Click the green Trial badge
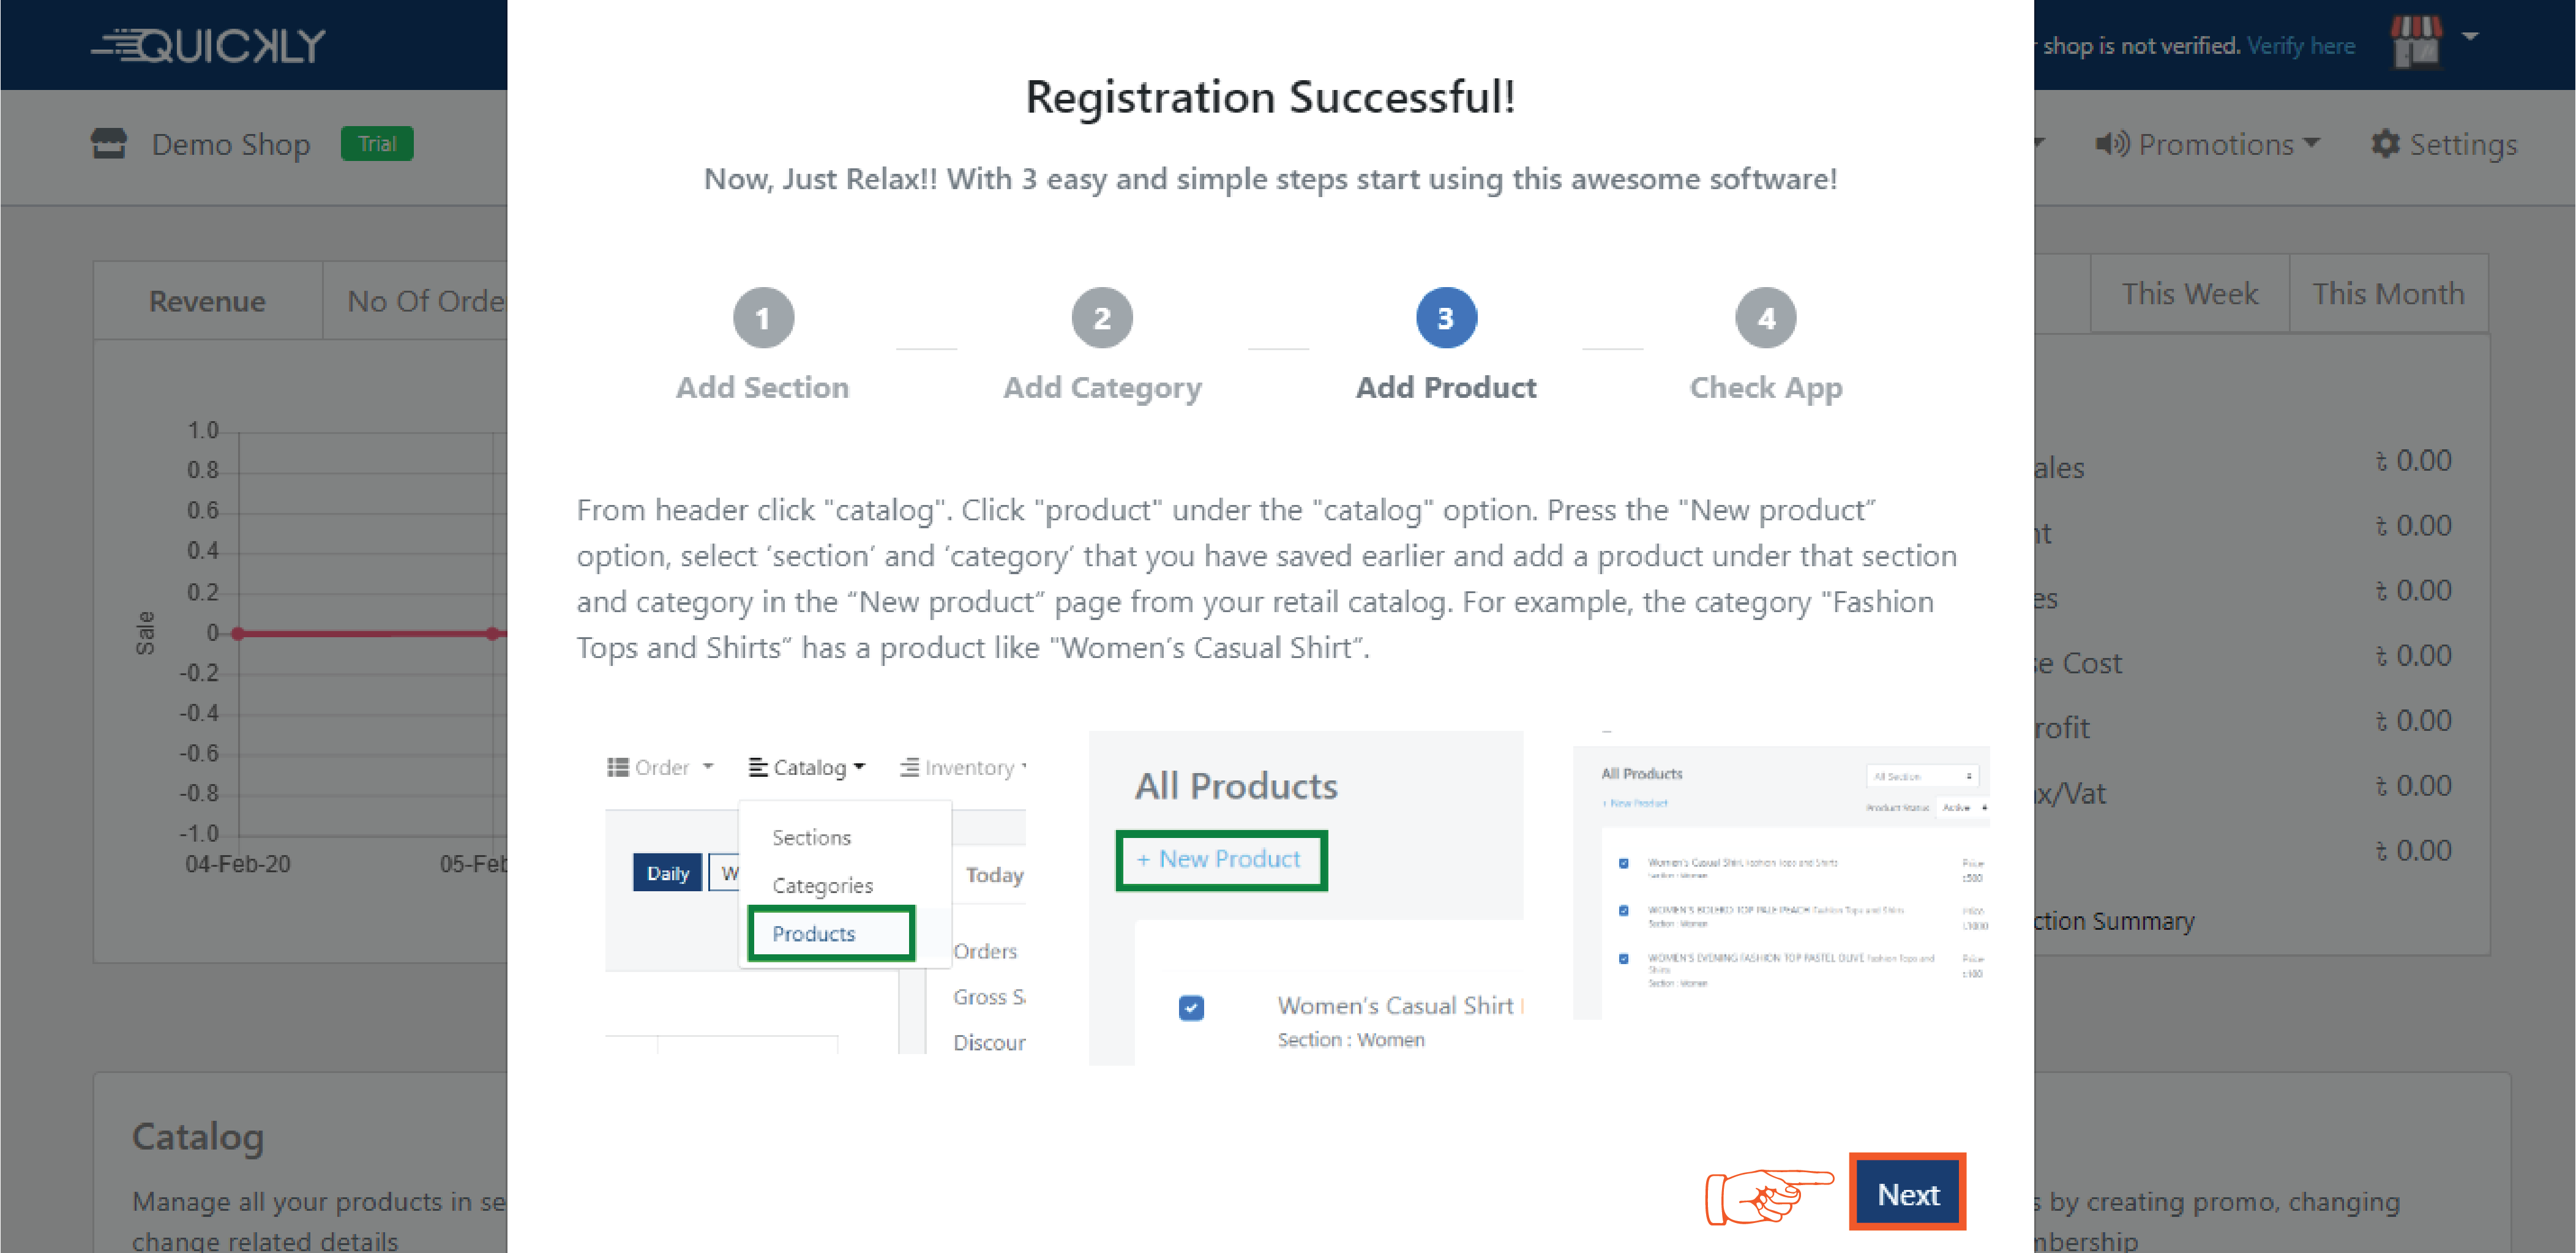2576x1253 pixels. (x=377, y=144)
